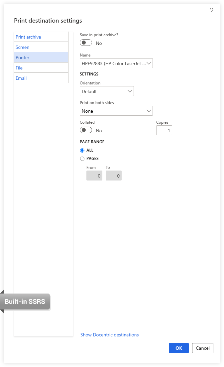Open the help question mark icon

(x=211, y=11)
